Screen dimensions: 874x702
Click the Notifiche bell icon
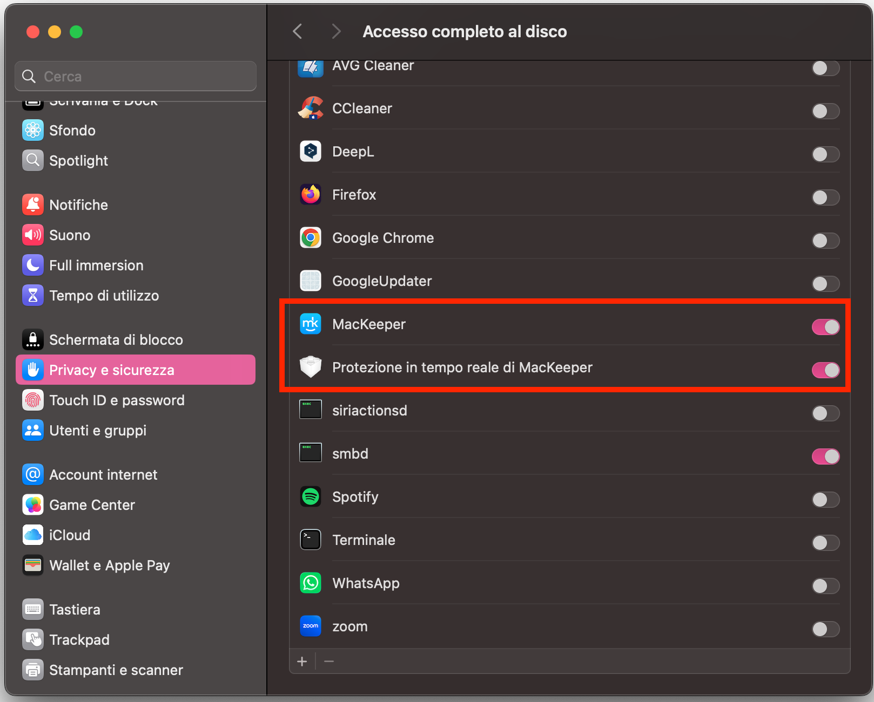coord(33,205)
